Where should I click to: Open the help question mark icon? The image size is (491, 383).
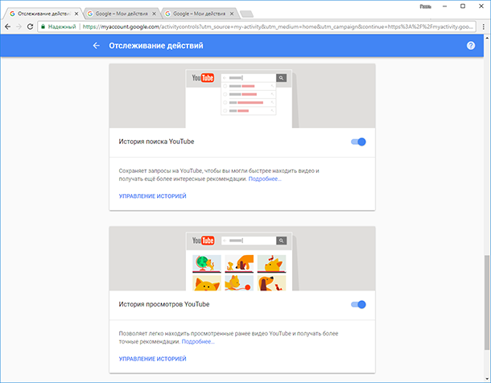471,46
